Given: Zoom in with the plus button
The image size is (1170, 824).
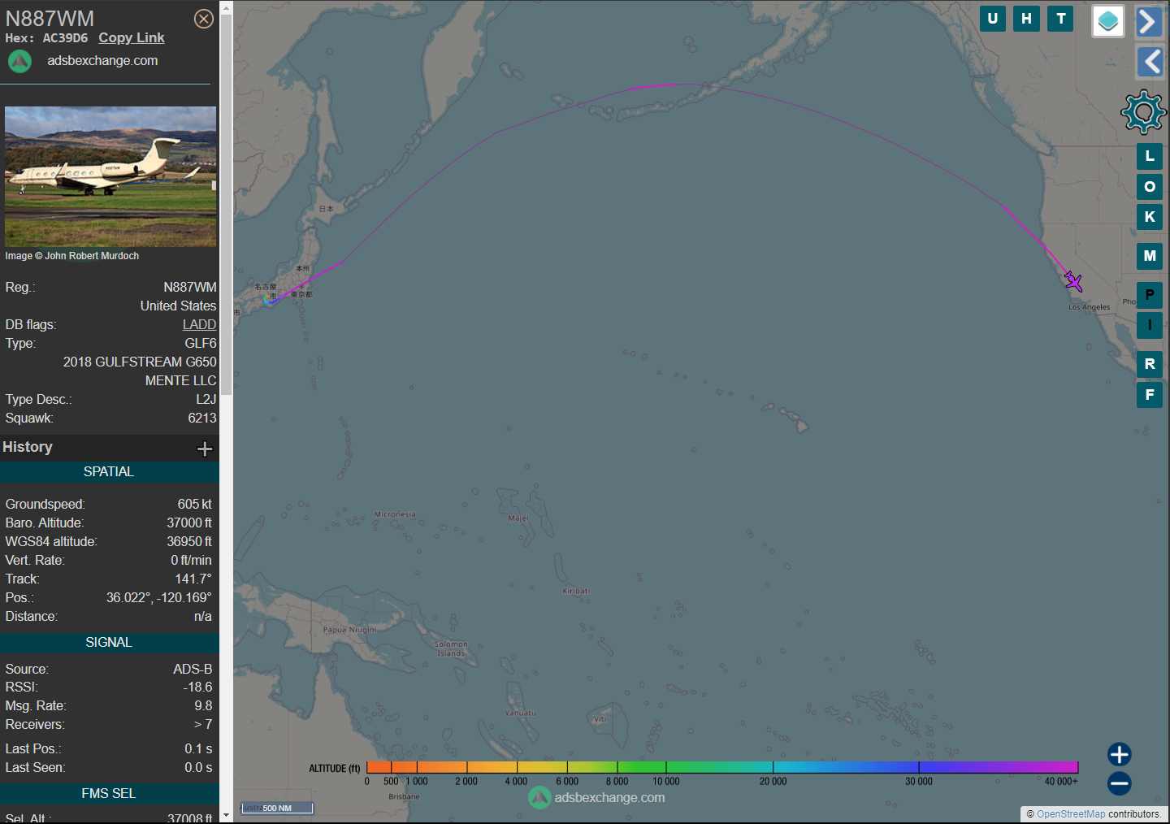Looking at the screenshot, I should tap(1120, 754).
